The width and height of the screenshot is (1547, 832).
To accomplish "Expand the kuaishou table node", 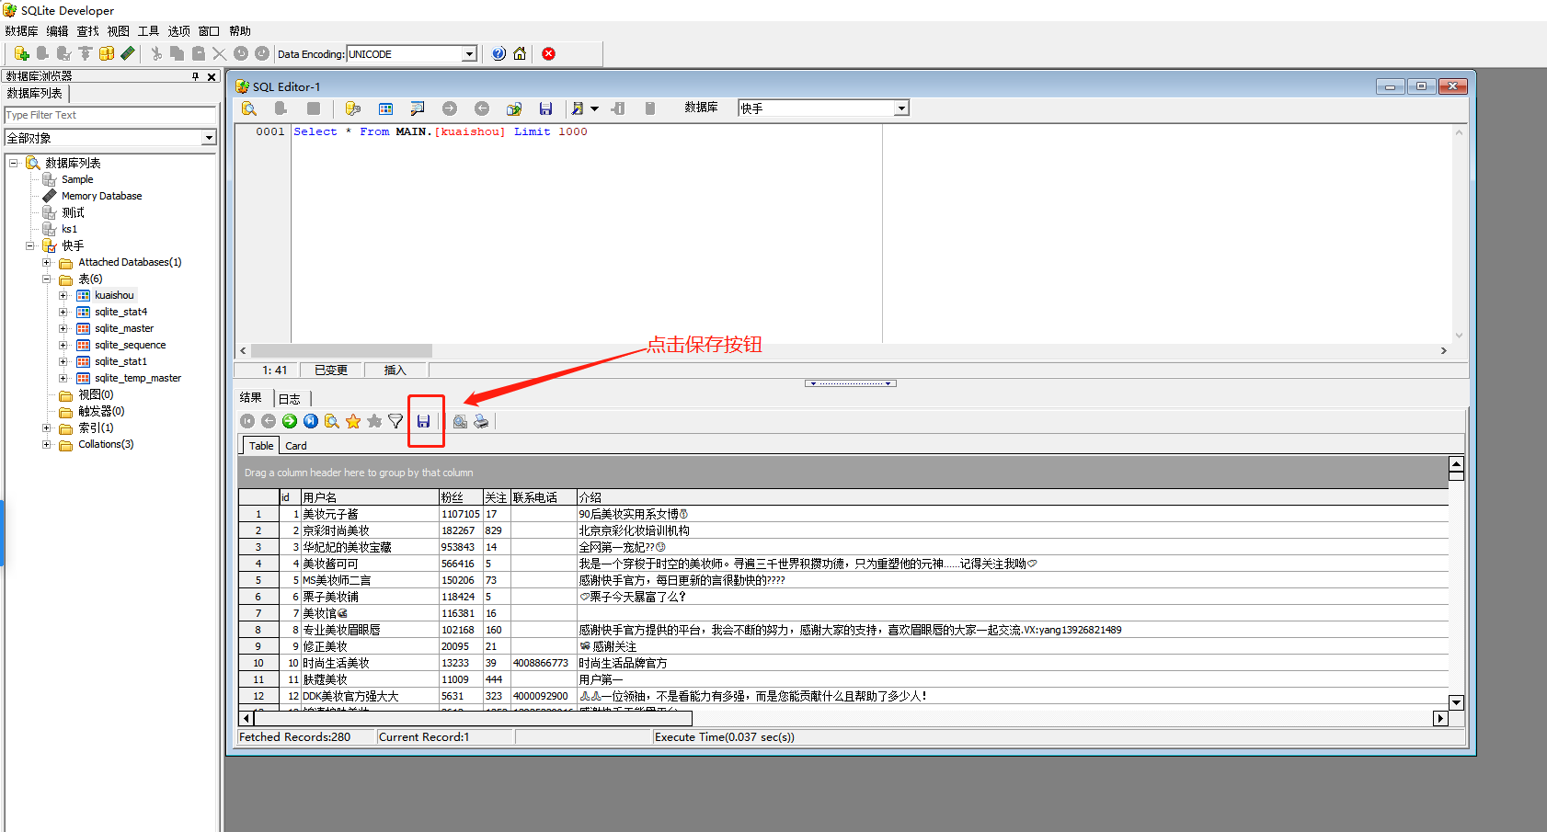I will coord(63,295).
